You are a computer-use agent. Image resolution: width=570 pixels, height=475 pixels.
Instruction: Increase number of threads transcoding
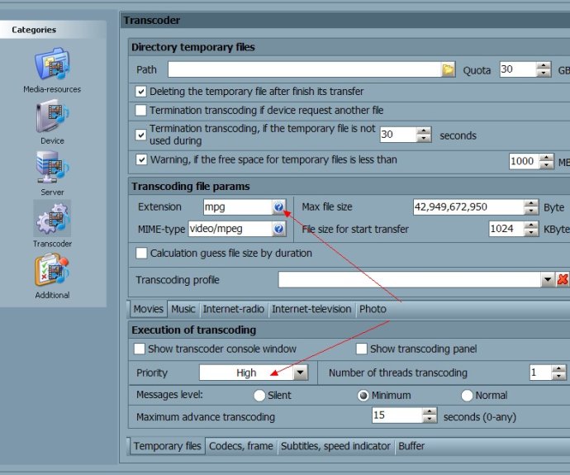pyautogui.click(x=558, y=369)
